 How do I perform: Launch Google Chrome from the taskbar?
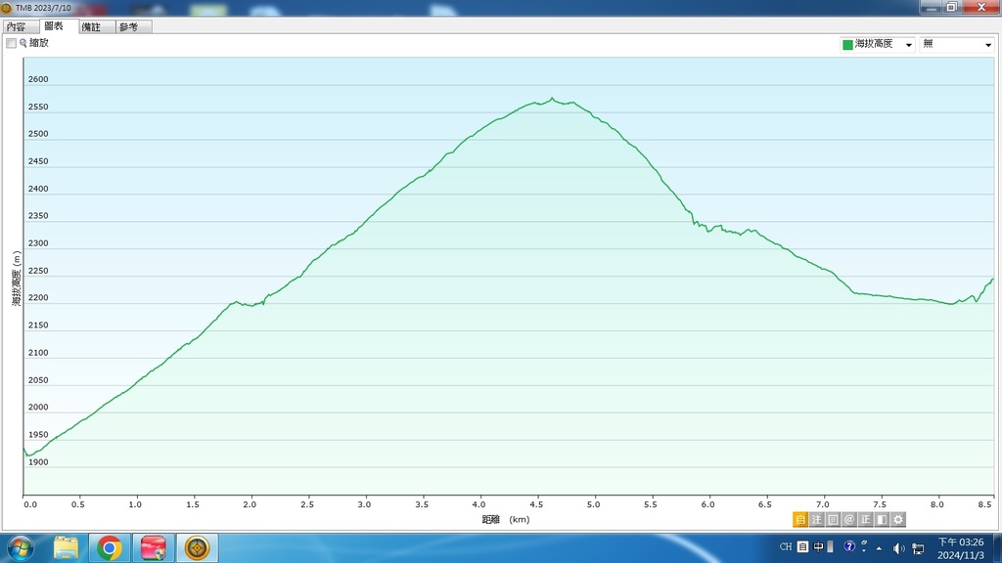pos(110,547)
